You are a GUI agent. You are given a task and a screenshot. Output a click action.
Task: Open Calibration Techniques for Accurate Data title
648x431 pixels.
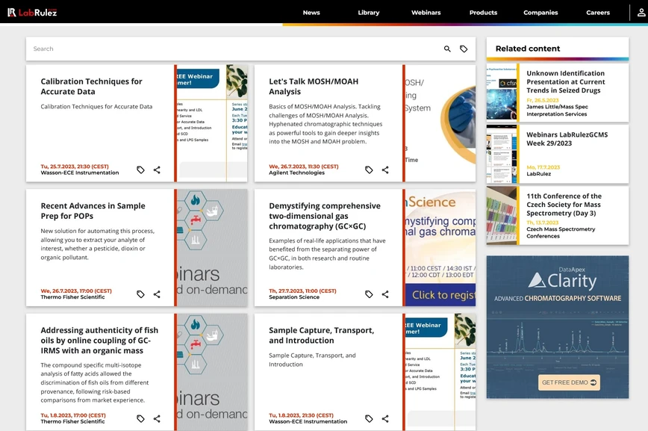[91, 87]
